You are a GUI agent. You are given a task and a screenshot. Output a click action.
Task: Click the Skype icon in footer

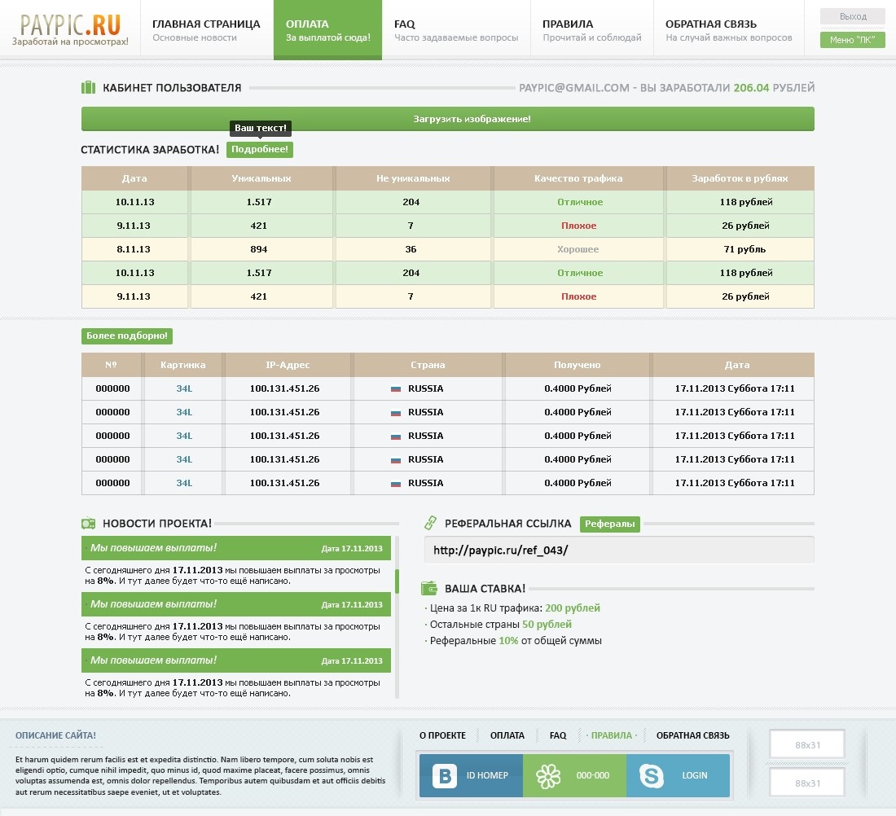pyautogui.click(x=652, y=775)
